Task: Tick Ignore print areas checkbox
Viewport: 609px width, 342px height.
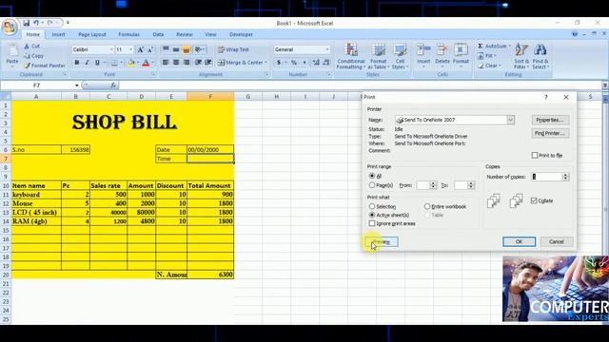Action: tap(372, 223)
